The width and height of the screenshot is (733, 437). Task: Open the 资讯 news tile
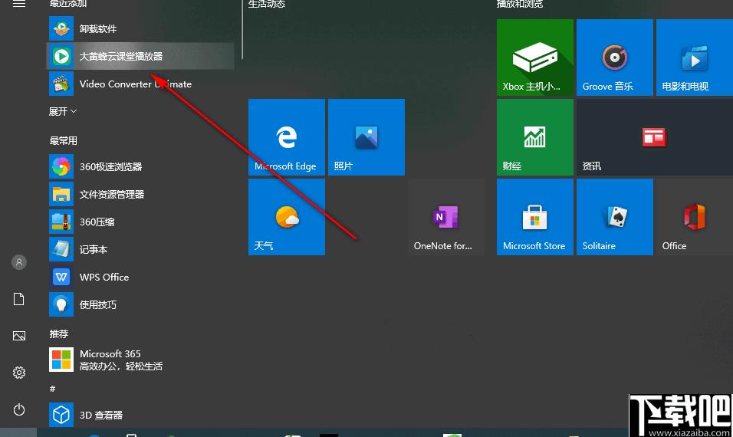pos(655,137)
